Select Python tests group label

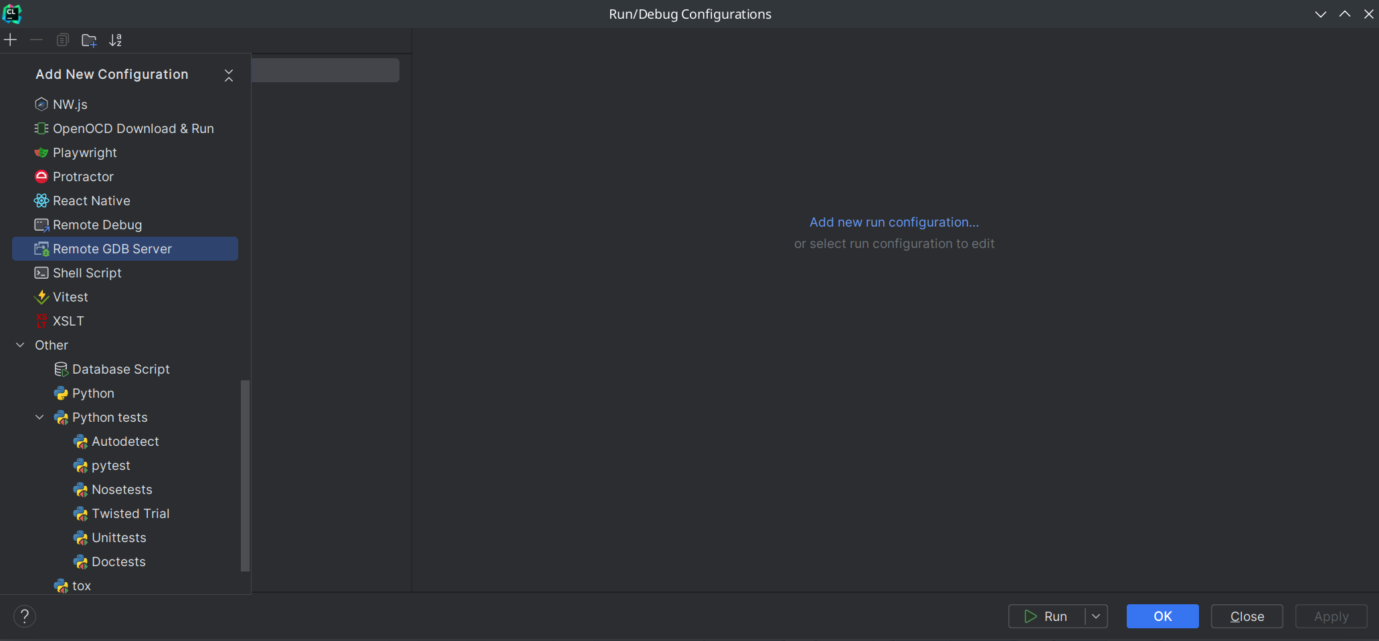coord(110,417)
